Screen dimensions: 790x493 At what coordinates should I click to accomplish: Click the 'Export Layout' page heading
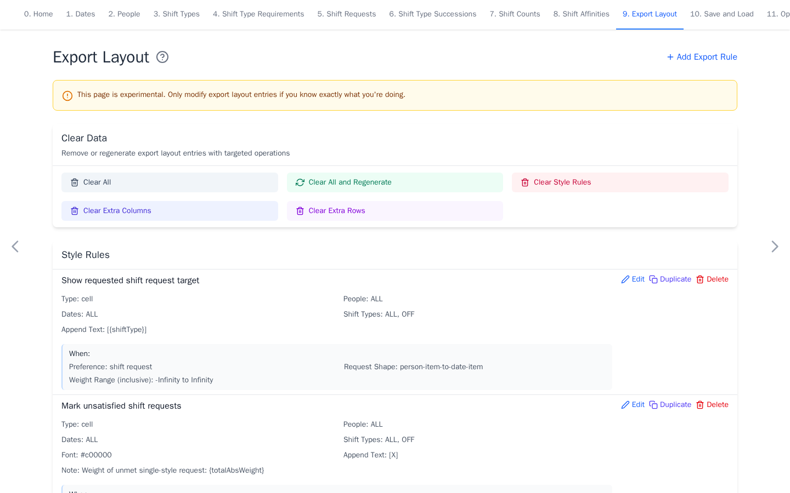coord(101,57)
